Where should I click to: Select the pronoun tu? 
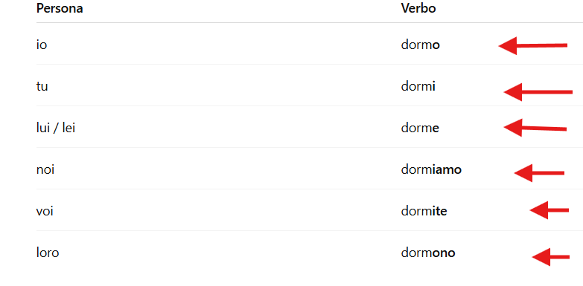[x=42, y=86]
